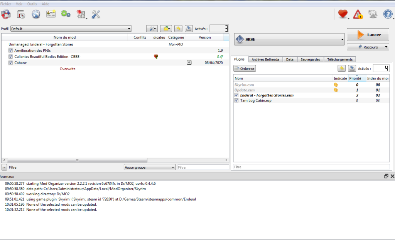Click the open-folder ID card toolbar icon
Screen dimensions: 395x240
tap(51, 14)
